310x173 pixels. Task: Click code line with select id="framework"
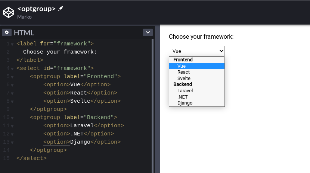55,68
